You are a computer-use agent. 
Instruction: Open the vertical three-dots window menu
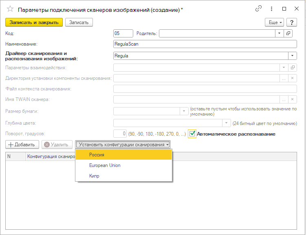click(x=270, y=9)
